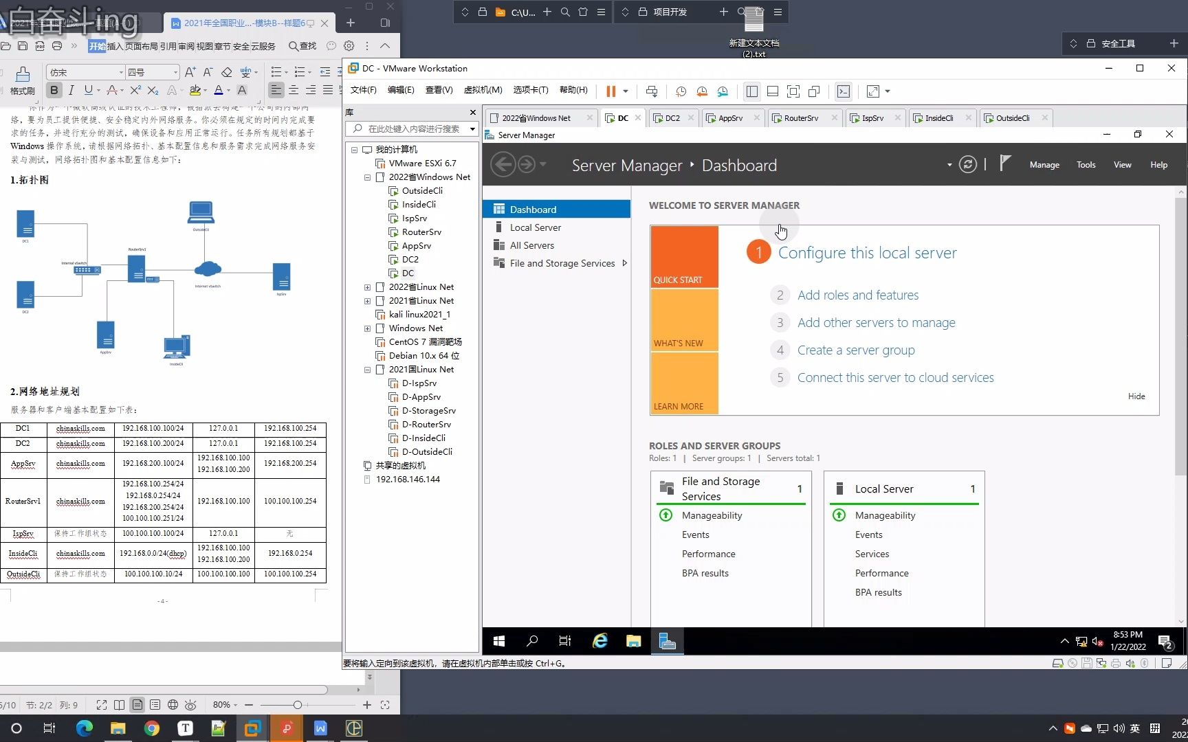Expand the 2022省Linux Net folder
Viewport: 1188px width, 742px height.
[367, 287]
